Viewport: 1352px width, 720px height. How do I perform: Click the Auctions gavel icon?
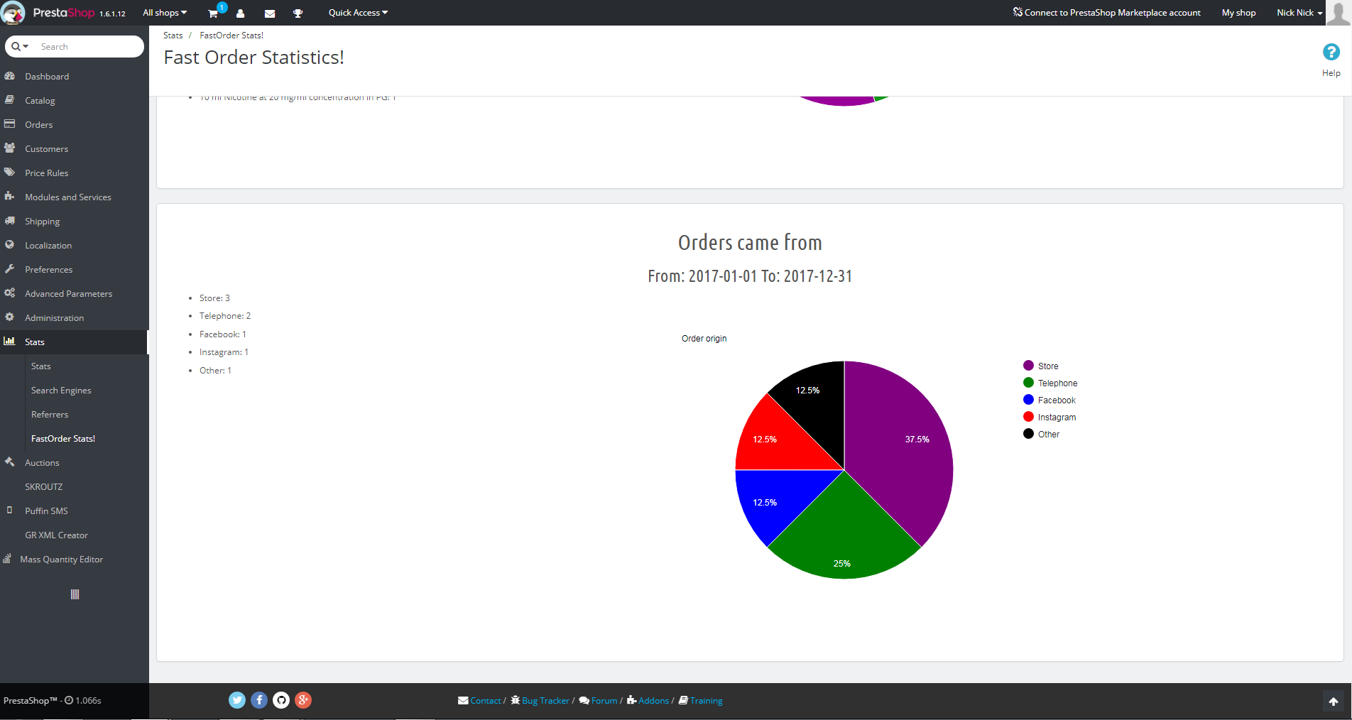pyautogui.click(x=10, y=462)
